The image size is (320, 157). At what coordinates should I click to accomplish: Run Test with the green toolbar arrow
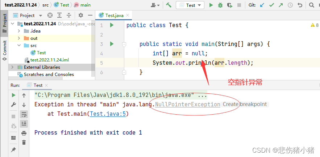pos(211,5)
